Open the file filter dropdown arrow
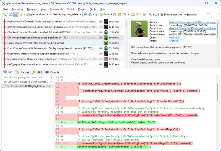 [52, 77]
